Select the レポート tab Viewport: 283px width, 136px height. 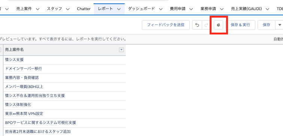click(x=106, y=9)
